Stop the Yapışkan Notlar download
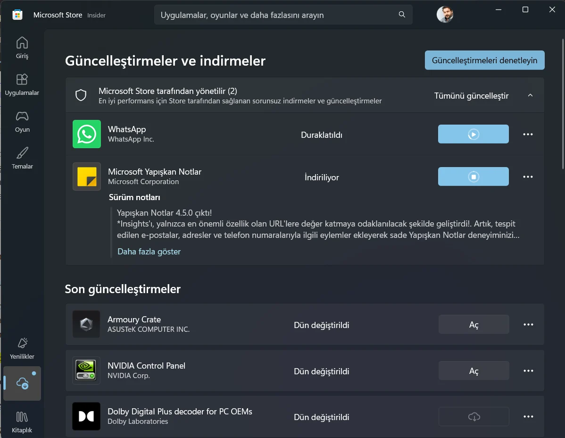 (x=473, y=177)
